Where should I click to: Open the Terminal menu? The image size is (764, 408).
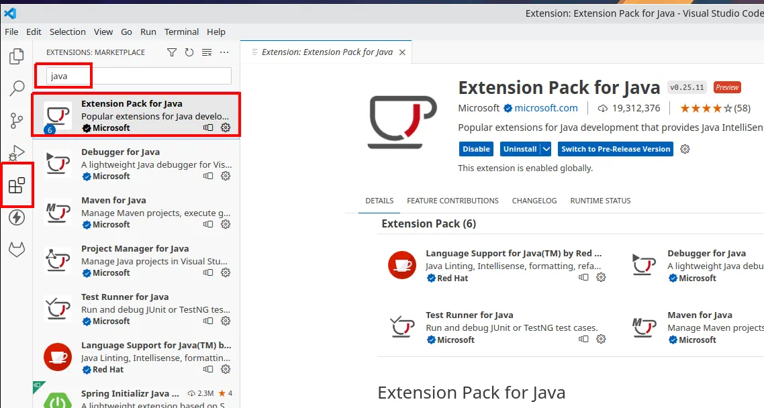[181, 32]
